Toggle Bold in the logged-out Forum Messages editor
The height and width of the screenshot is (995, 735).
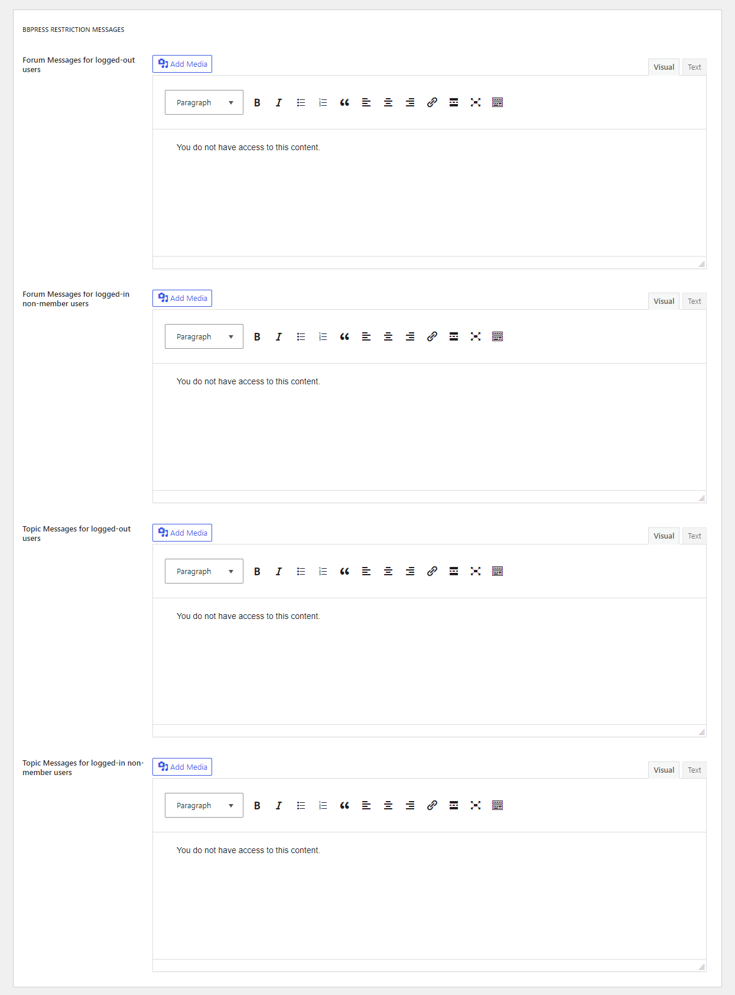coord(257,102)
